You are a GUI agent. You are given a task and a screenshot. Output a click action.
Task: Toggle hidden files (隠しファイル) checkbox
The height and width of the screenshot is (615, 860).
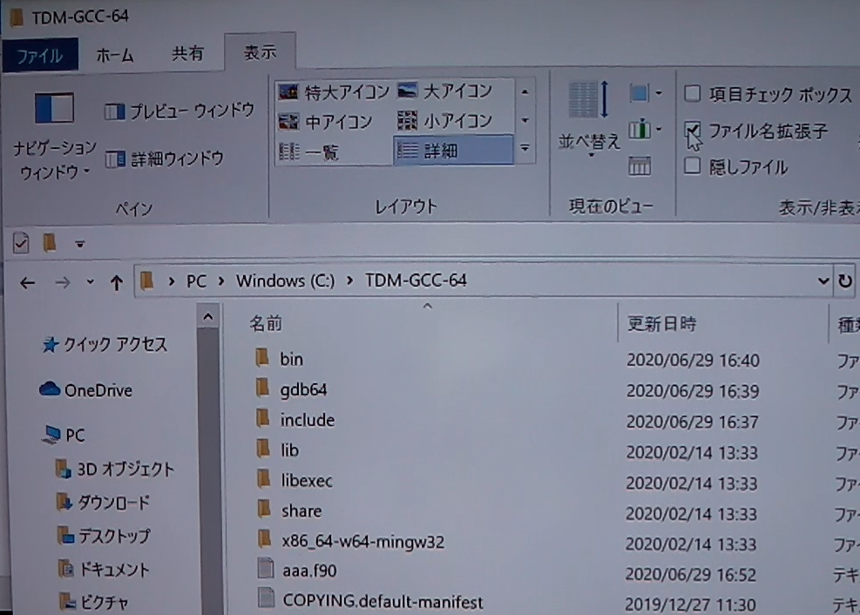[x=692, y=166]
